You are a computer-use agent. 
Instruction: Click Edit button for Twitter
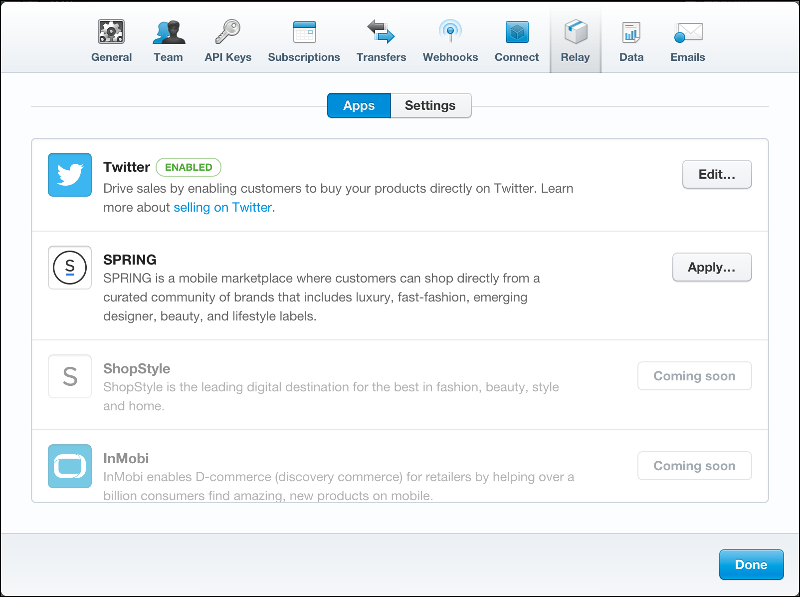(717, 174)
